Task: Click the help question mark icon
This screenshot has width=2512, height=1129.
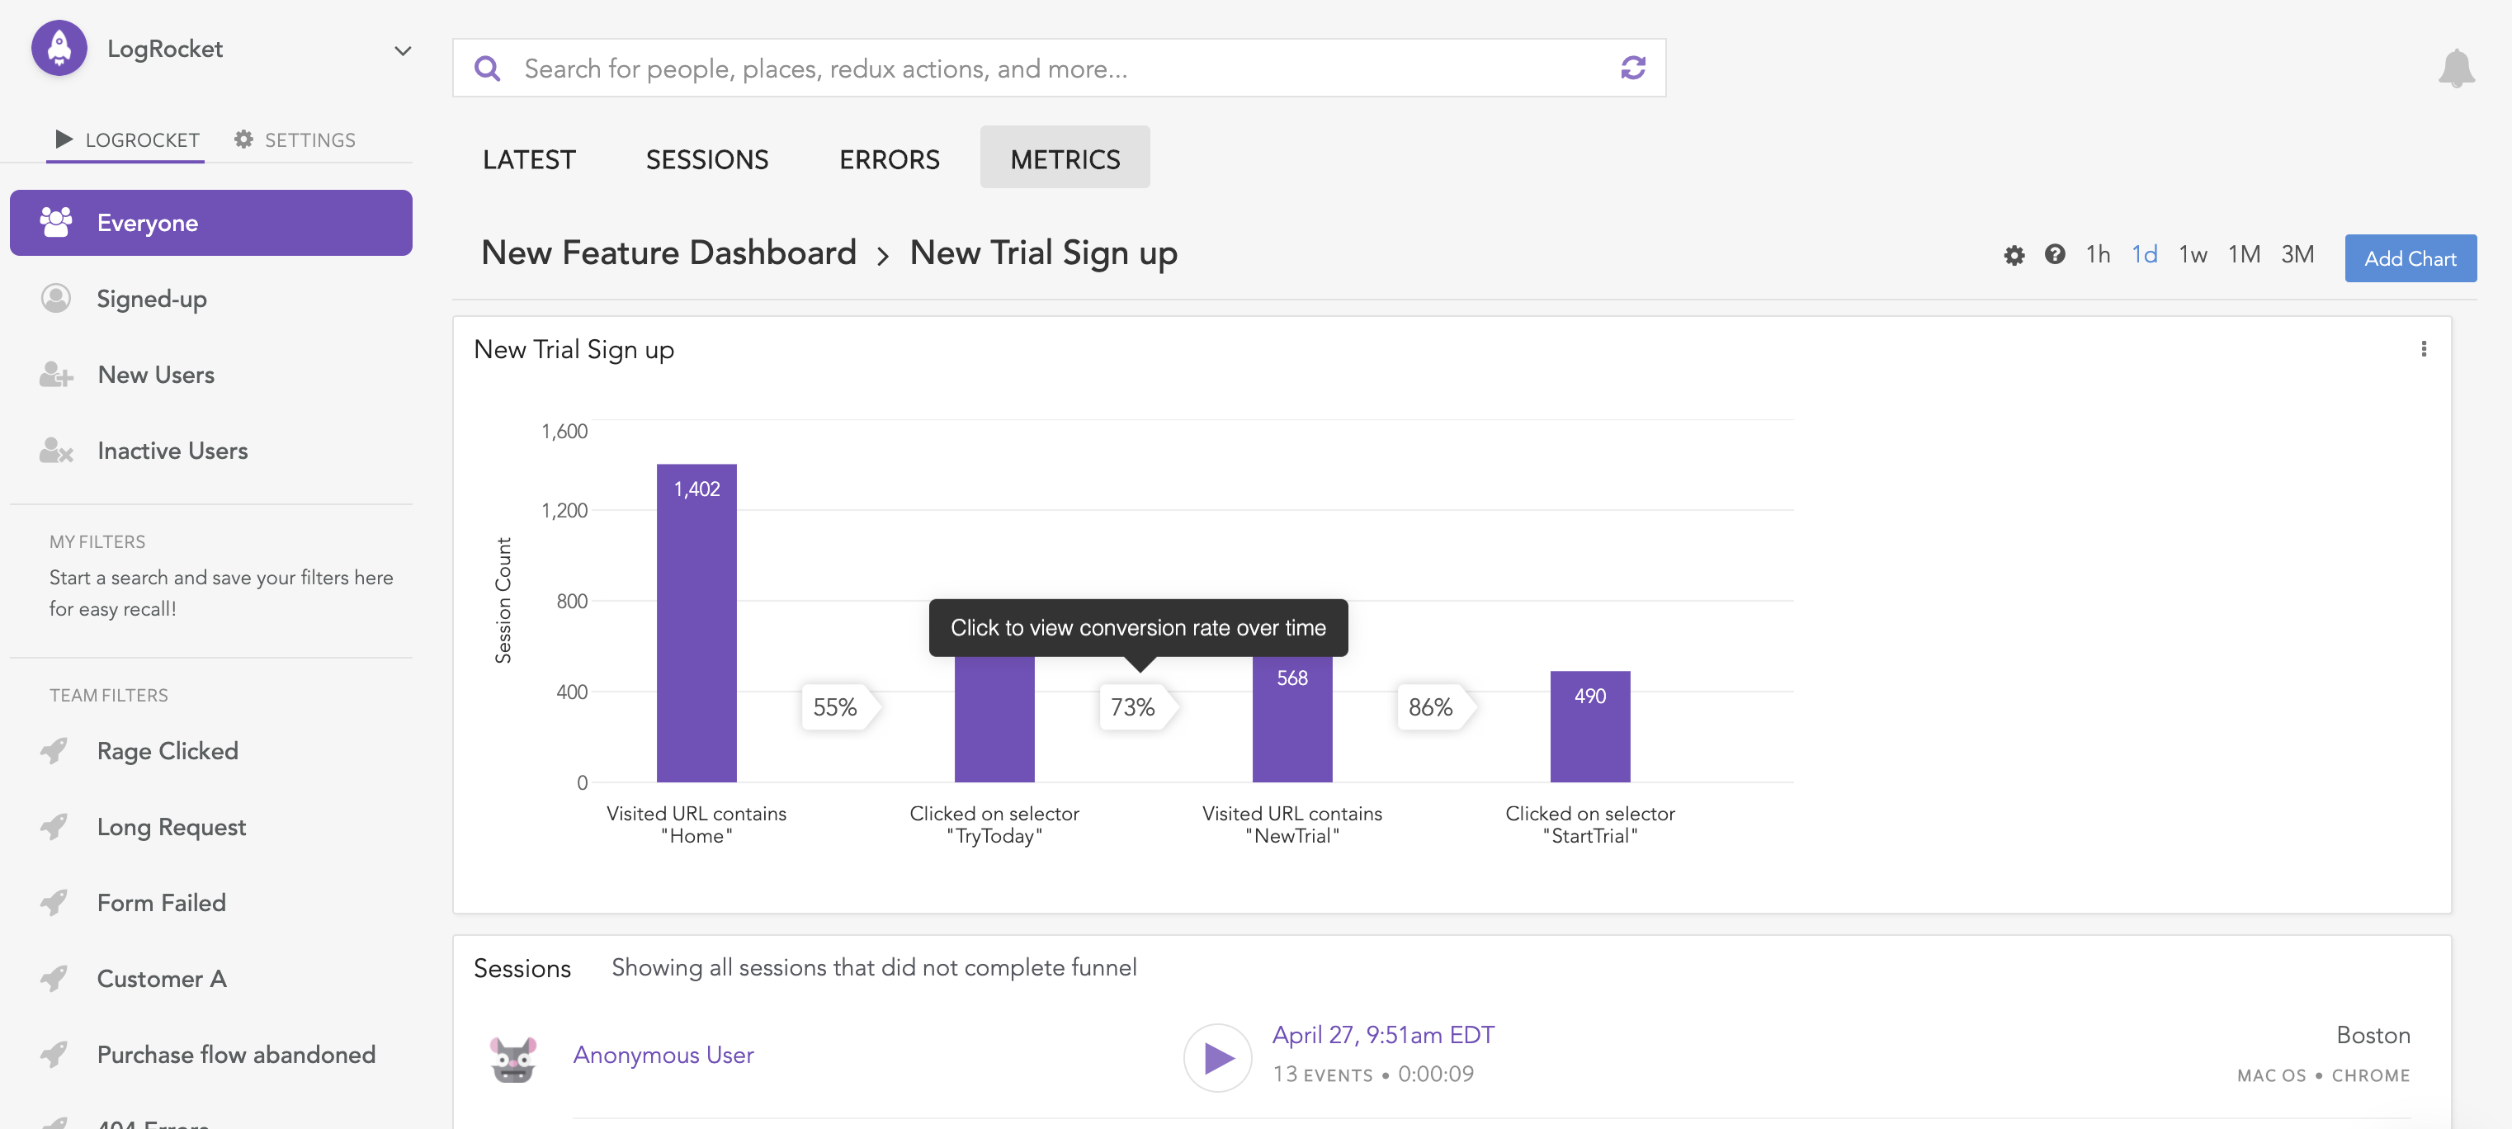Action: tap(2055, 254)
